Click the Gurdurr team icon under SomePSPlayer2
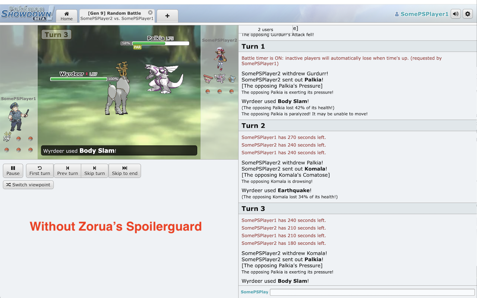Viewport: 477px width, 298px height. [208, 78]
